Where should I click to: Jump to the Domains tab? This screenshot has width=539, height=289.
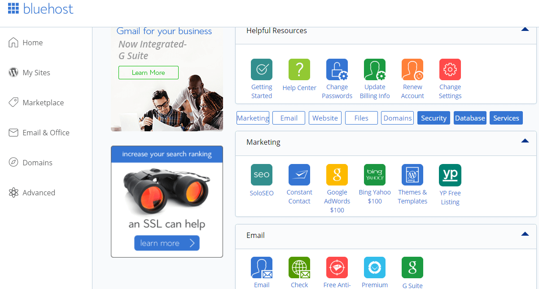[x=397, y=118]
